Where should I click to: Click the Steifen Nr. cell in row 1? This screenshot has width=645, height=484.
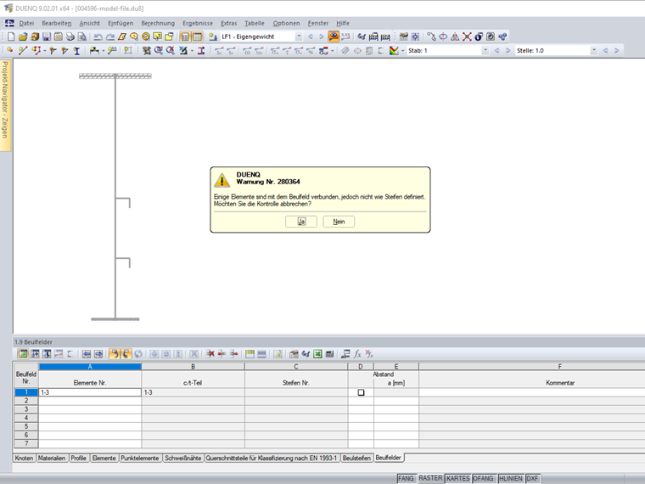click(x=296, y=392)
